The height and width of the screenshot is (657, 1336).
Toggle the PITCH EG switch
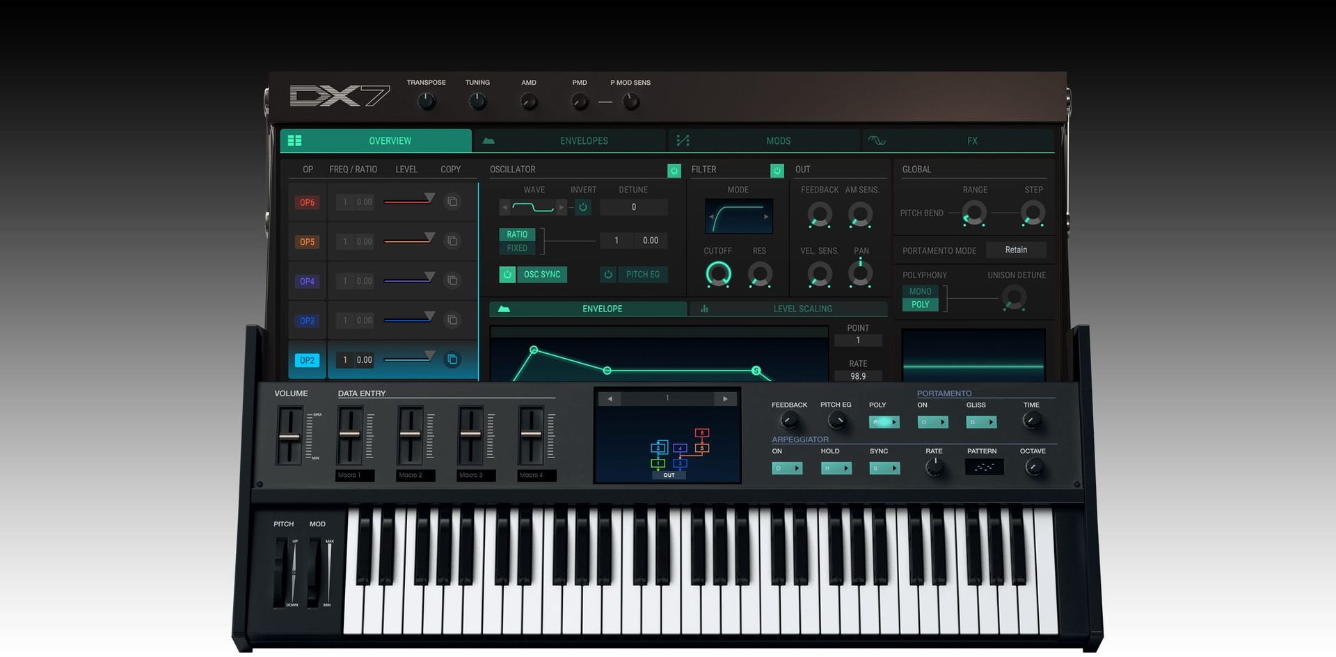(x=633, y=275)
